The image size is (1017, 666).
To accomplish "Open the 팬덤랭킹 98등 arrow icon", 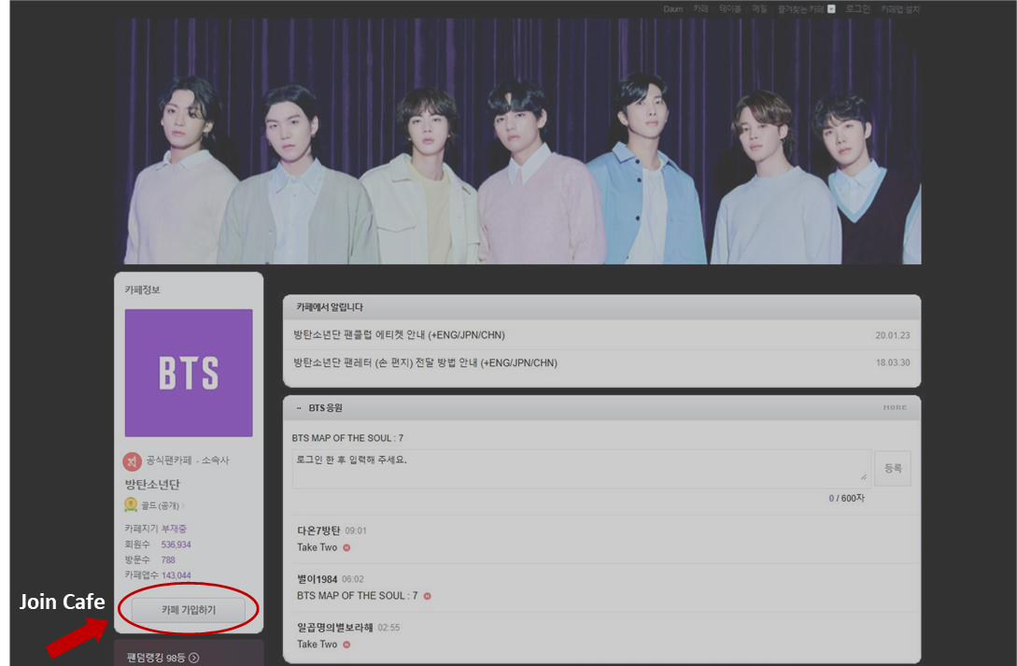I will pyautogui.click(x=194, y=659).
